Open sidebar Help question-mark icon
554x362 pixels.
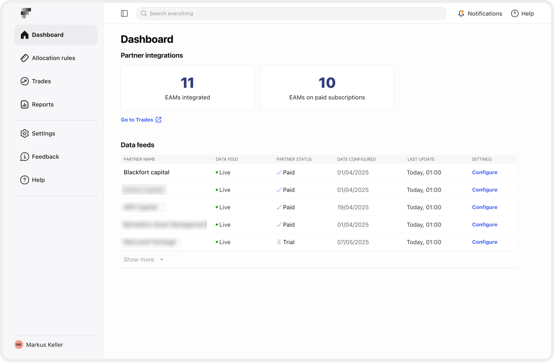click(25, 180)
